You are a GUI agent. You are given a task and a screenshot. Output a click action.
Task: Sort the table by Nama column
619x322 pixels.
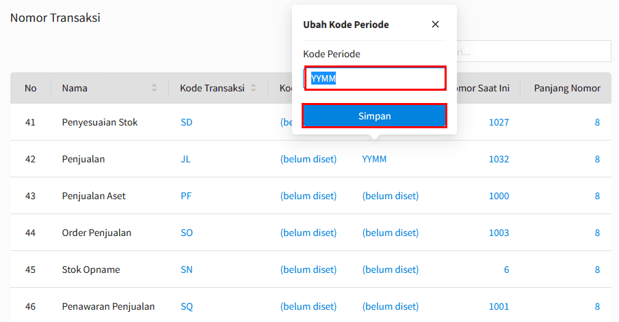[154, 88]
